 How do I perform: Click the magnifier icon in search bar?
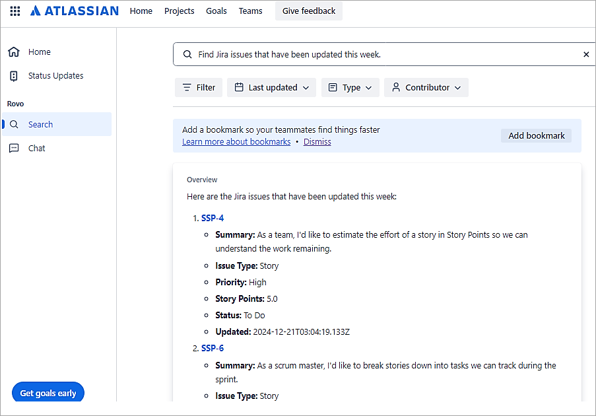tap(187, 55)
